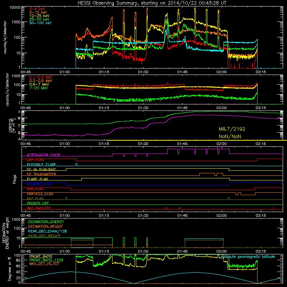This screenshot has height=287, width=287.
Task: Select the 0.1-0.3 MeV legend label
Action: click(41, 77)
